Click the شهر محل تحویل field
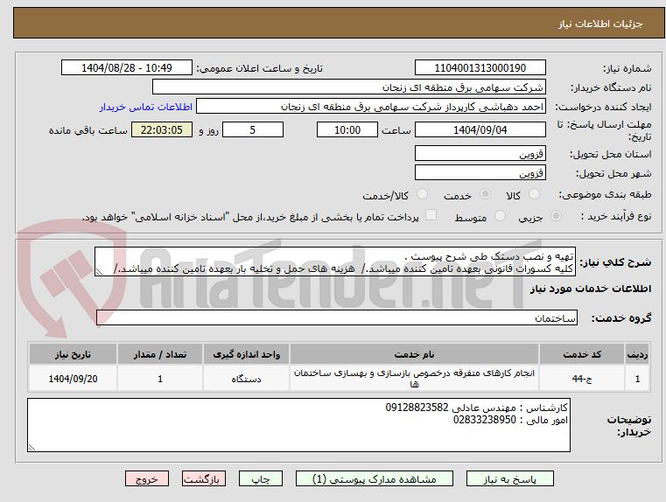This screenshot has width=666, height=502. 480,172
